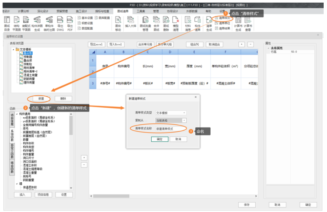Switch to the 工具集 ribbon tab
Viewport: 327px width, 212px height.
point(141,12)
